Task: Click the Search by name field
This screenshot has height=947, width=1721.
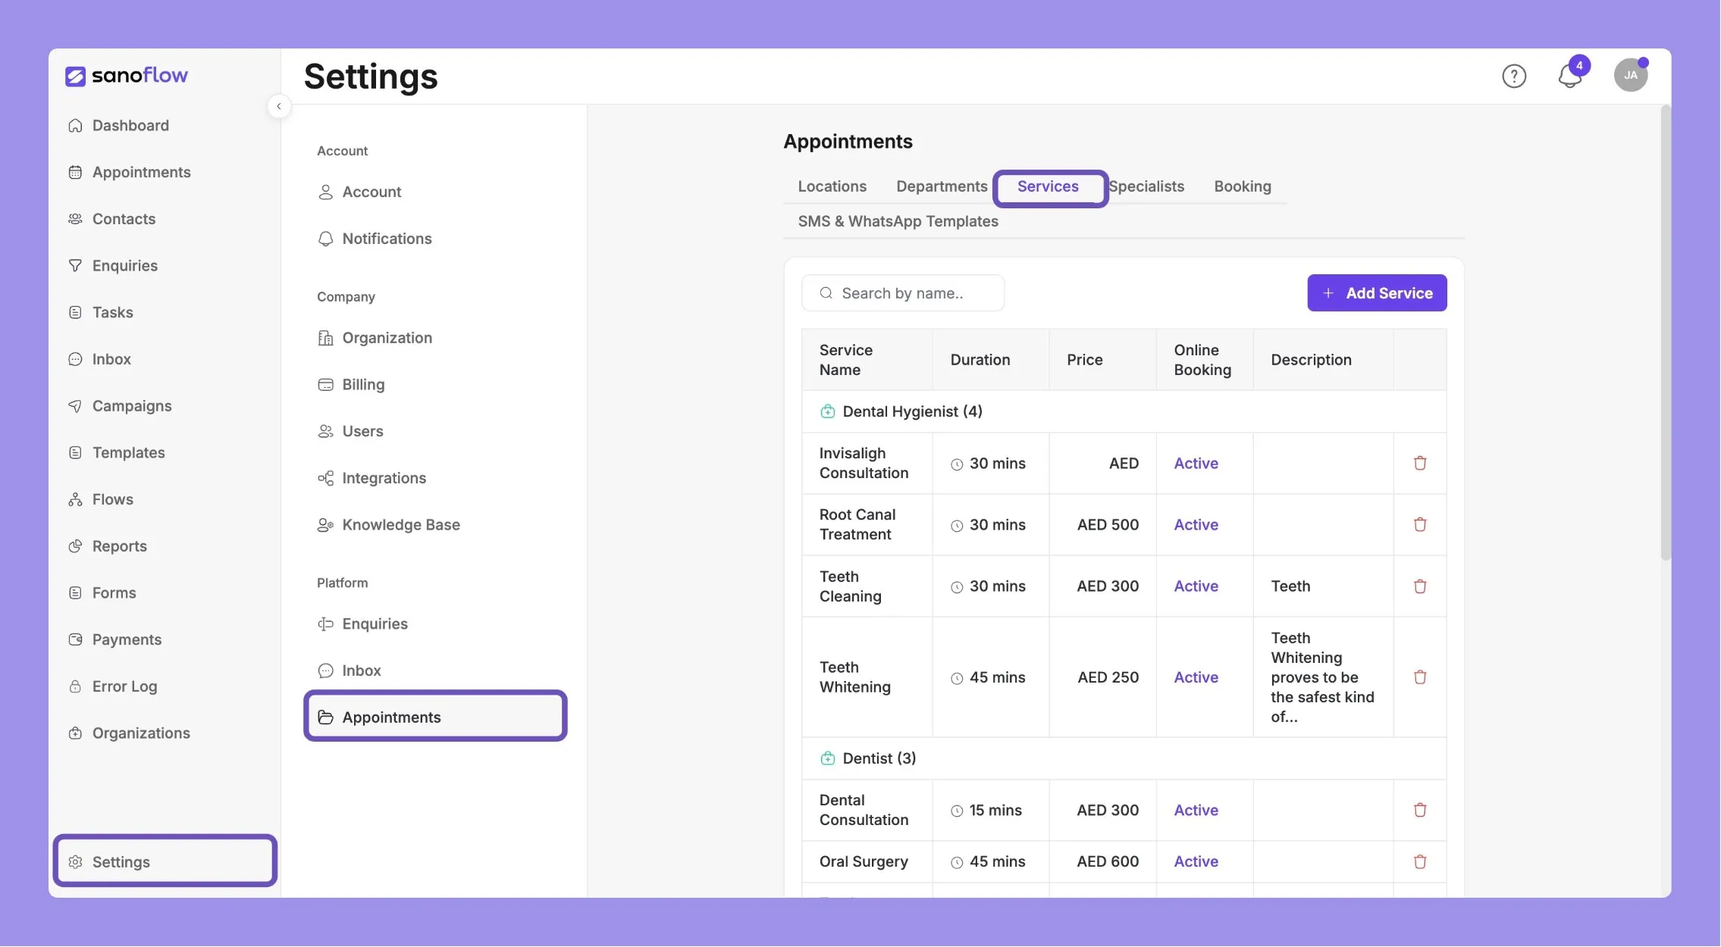Action: [x=903, y=293]
